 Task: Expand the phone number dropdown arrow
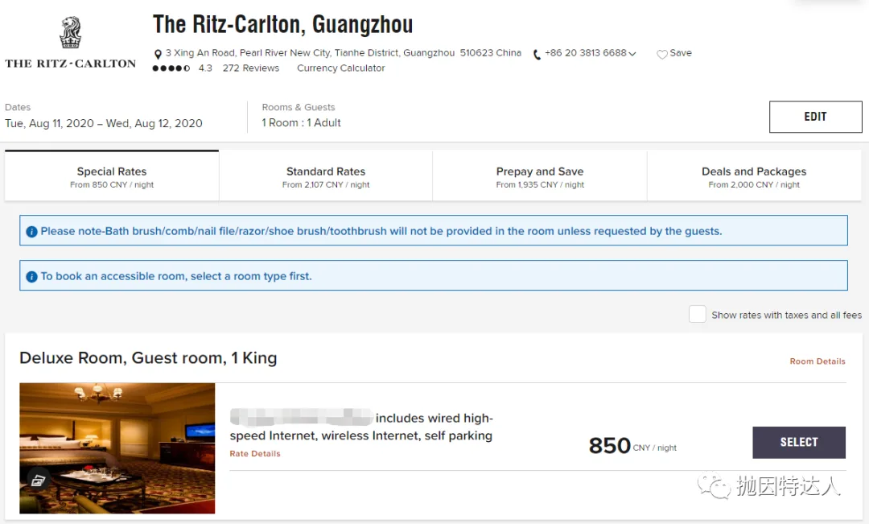632,54
